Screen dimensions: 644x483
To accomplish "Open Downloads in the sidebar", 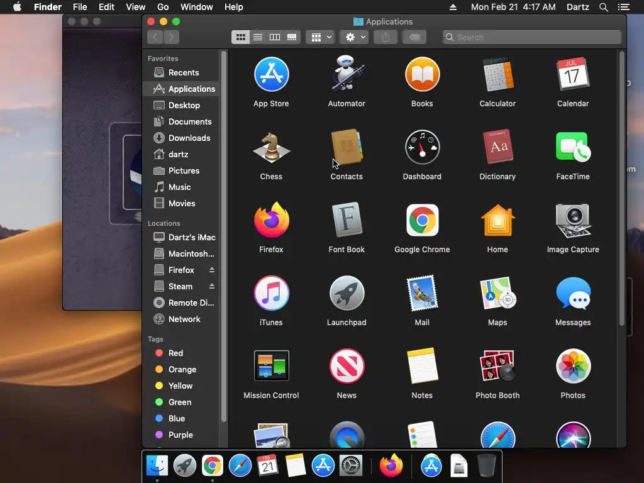I will click(182, 138).
